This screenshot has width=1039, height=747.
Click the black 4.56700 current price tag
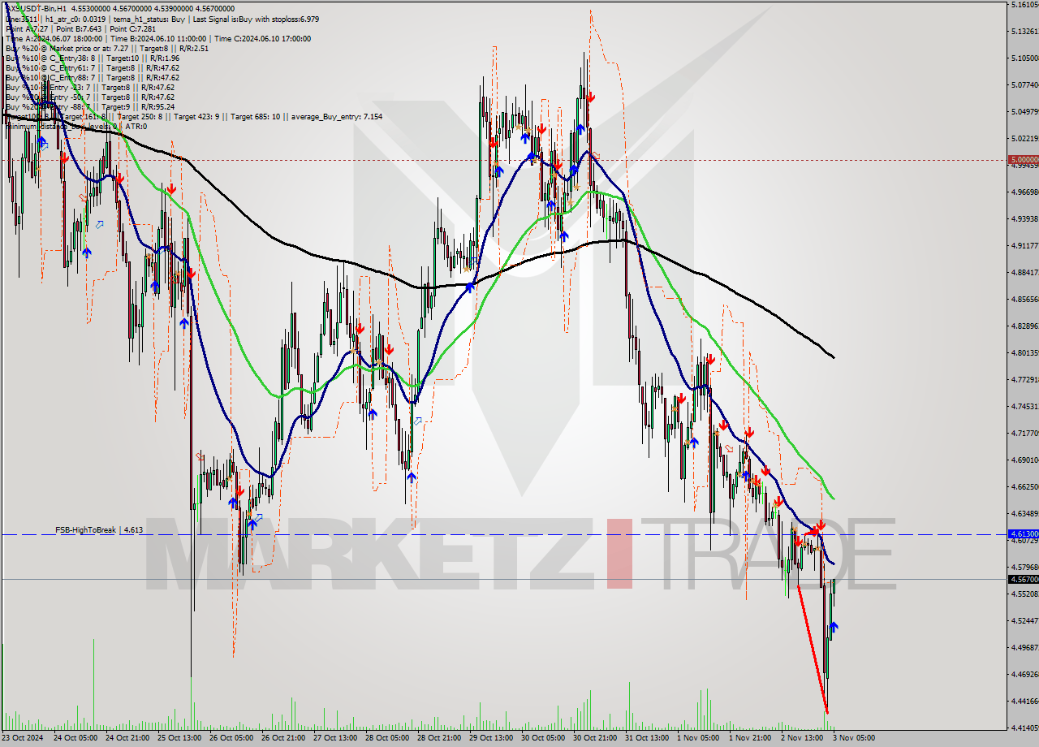coord(1023,579)
